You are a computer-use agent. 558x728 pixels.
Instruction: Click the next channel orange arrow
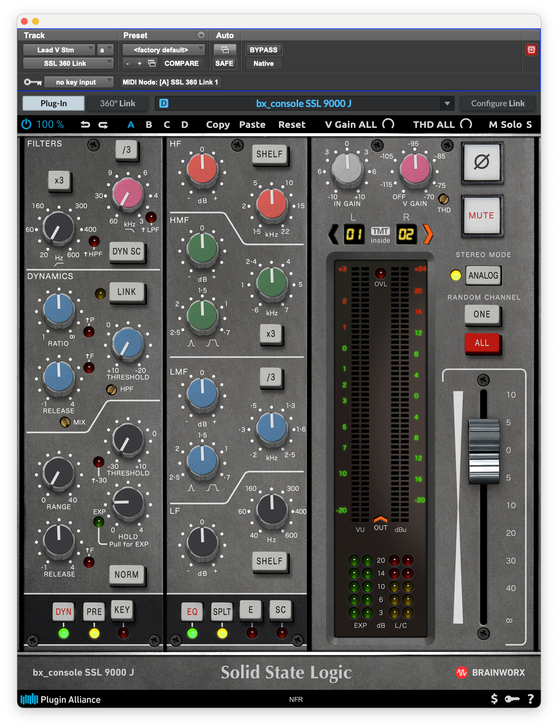coord(428,234)
